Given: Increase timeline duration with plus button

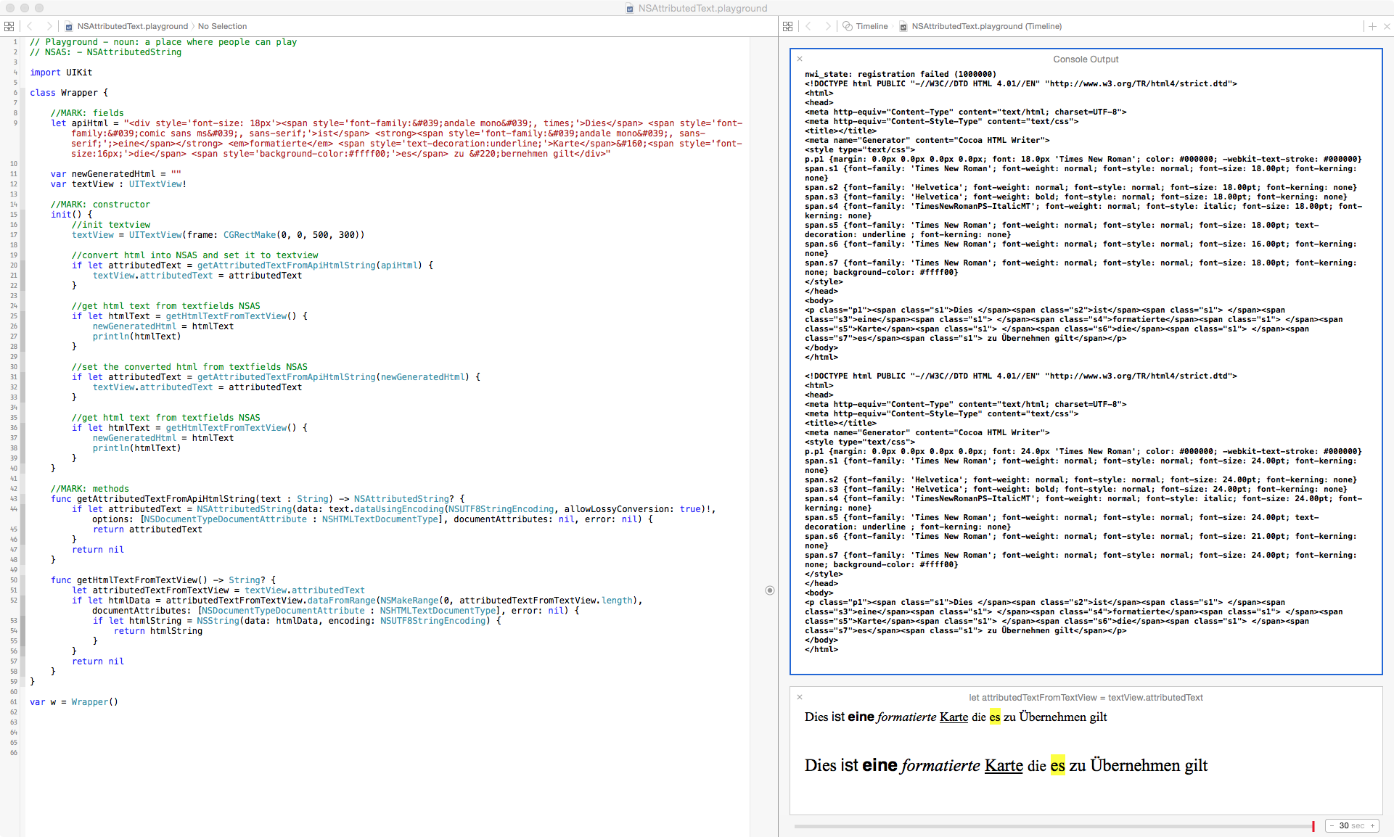Looking at the screenshot, I should [1372, 825].
